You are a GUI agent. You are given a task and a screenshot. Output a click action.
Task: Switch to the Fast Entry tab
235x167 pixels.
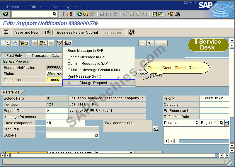[13, 56]
